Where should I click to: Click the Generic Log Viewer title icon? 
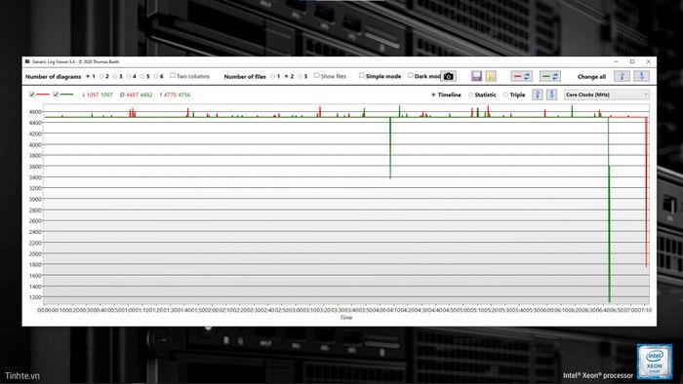coord(27,61)
